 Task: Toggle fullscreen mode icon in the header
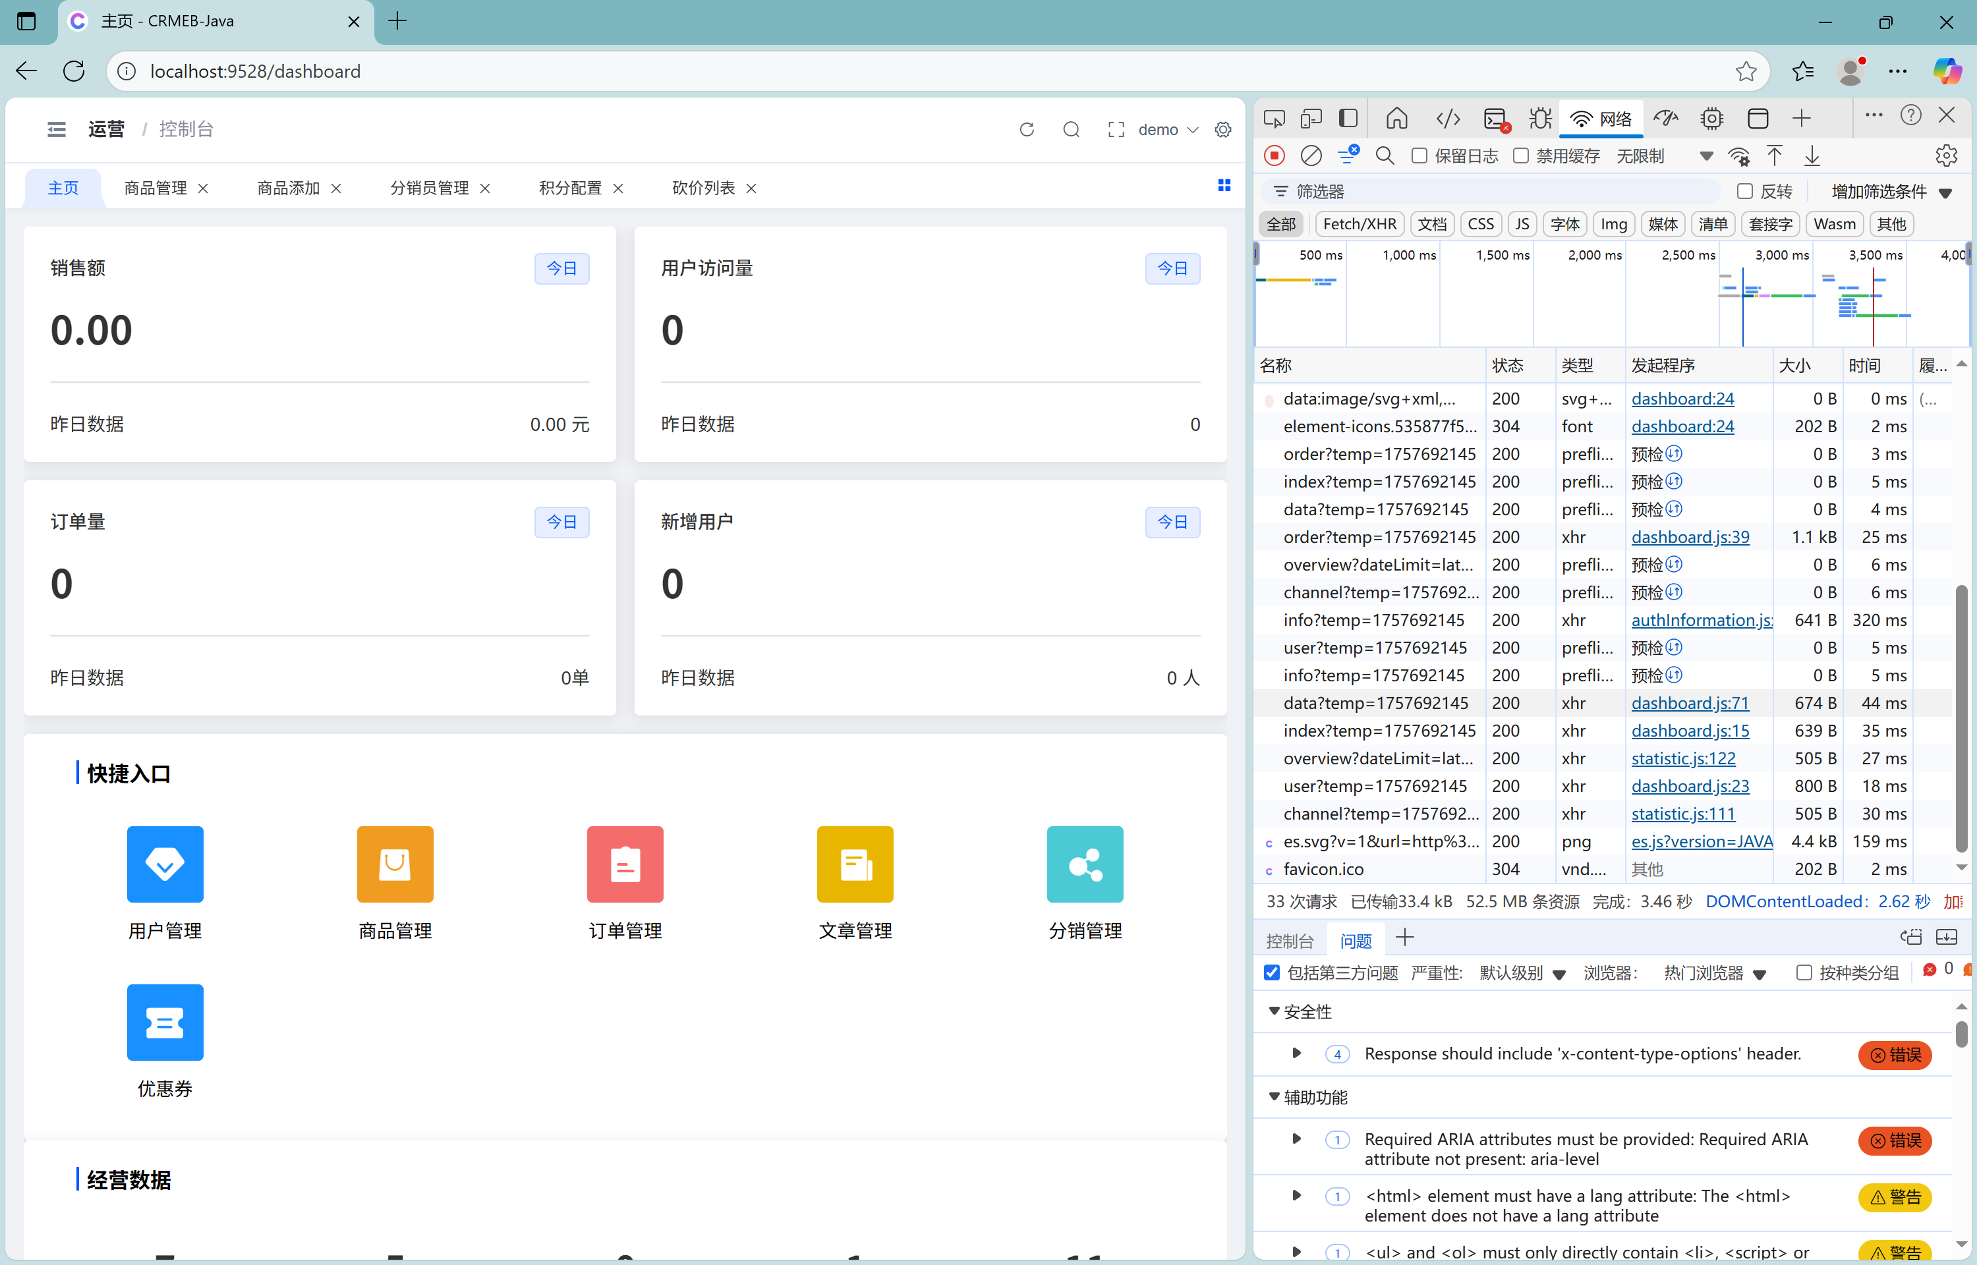(1116, 130)
